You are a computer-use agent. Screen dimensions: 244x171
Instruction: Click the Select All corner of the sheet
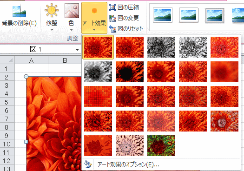(x=7, y=60)
